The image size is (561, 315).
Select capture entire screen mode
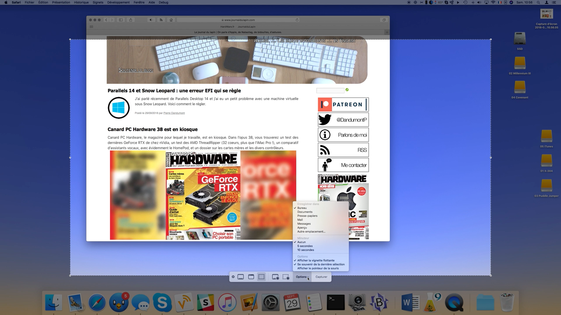tap(240, 277)
